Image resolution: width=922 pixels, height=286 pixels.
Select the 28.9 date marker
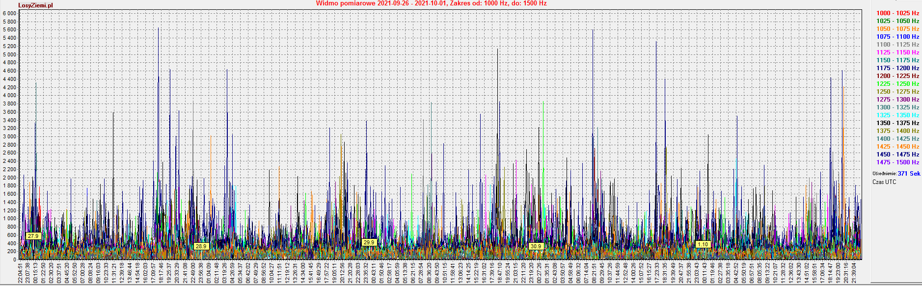pos(201,246)
